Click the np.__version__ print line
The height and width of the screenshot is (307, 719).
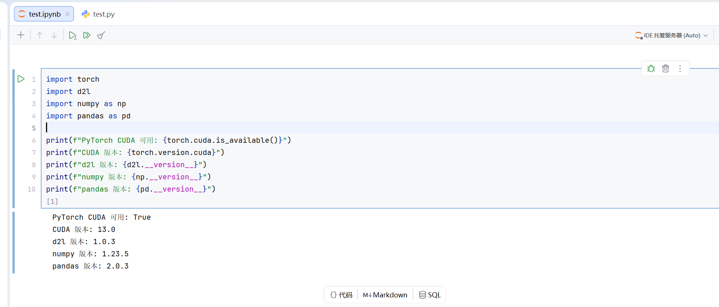coord(128,177)
